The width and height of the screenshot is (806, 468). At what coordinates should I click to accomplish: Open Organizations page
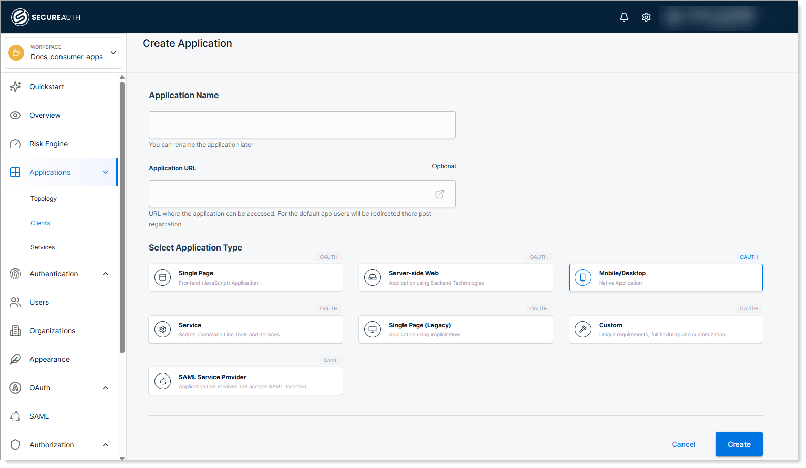pyautogui.click(x=60, y=331)
